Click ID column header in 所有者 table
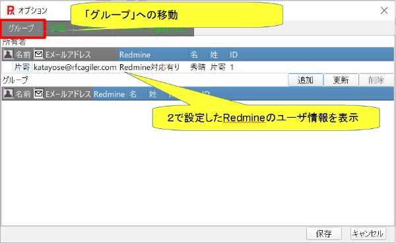The image size is (396, 244). coord(234,54)
